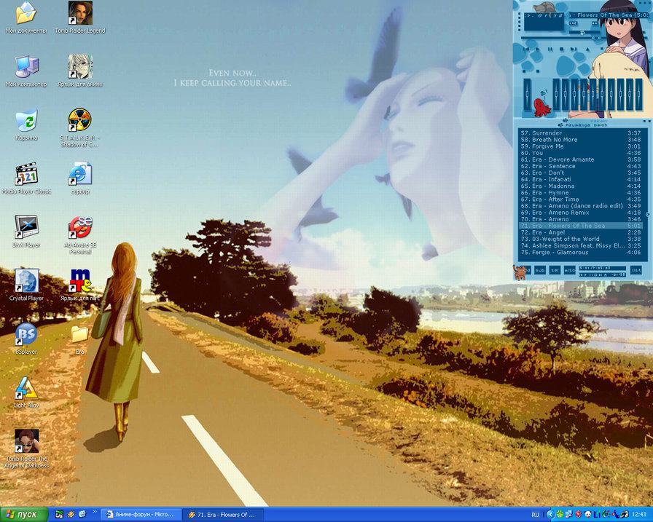Viewport: 653px width, 522px height.
Task: Open the сервер Internet Explorer shortcut
Action: (80, 178)
